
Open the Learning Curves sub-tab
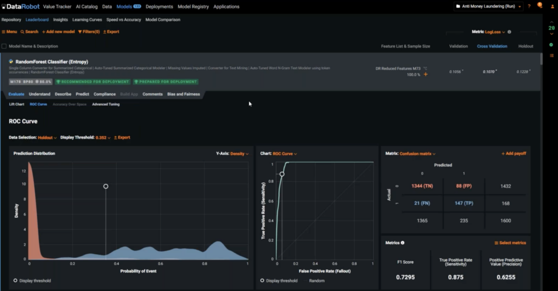click(87, 20)
